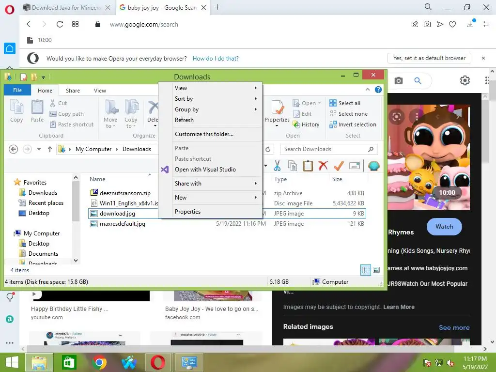Open the Opera downloads icon
The image size is (496, 372).
[470, 24]
